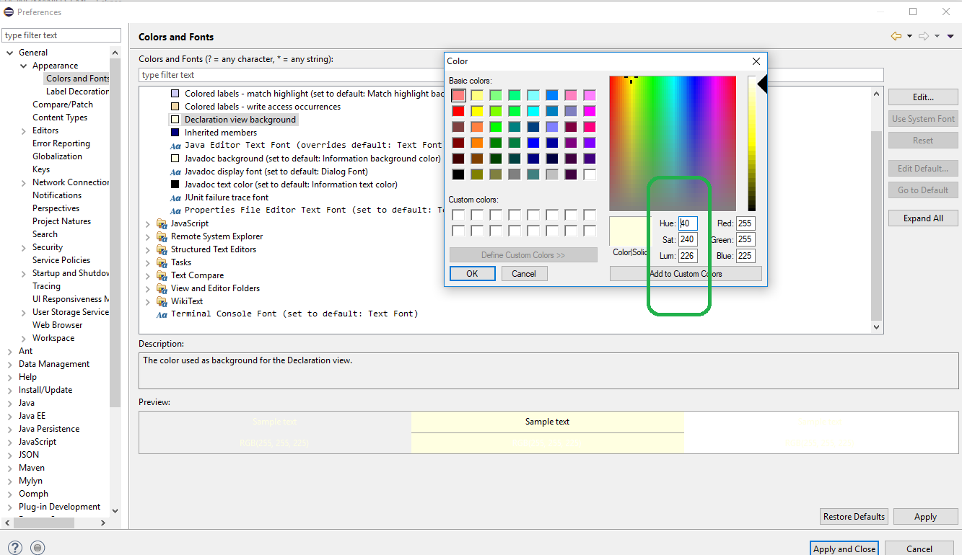Click the luminance slider arrow

761,85
